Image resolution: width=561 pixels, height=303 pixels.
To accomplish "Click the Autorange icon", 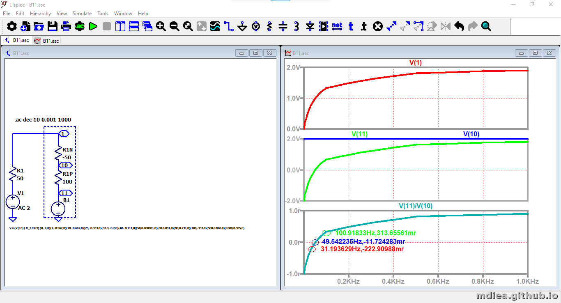I will (x=202, y=27).
